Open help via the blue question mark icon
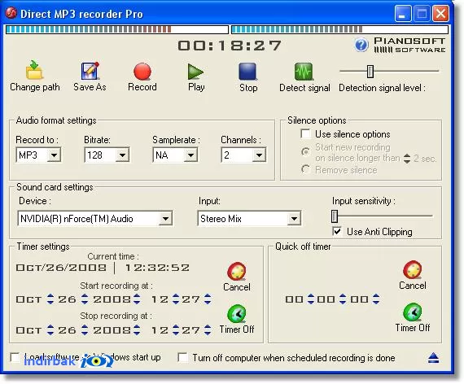The height and width of the screenshot is (384, 464). tap(361, 45)
